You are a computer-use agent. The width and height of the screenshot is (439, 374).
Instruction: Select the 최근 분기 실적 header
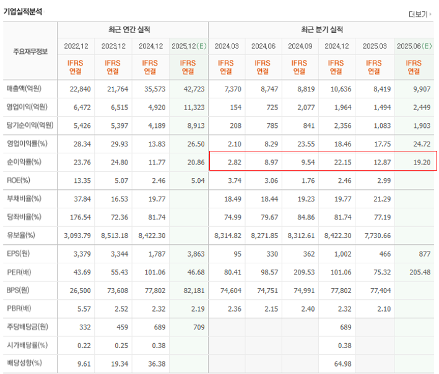322,29
